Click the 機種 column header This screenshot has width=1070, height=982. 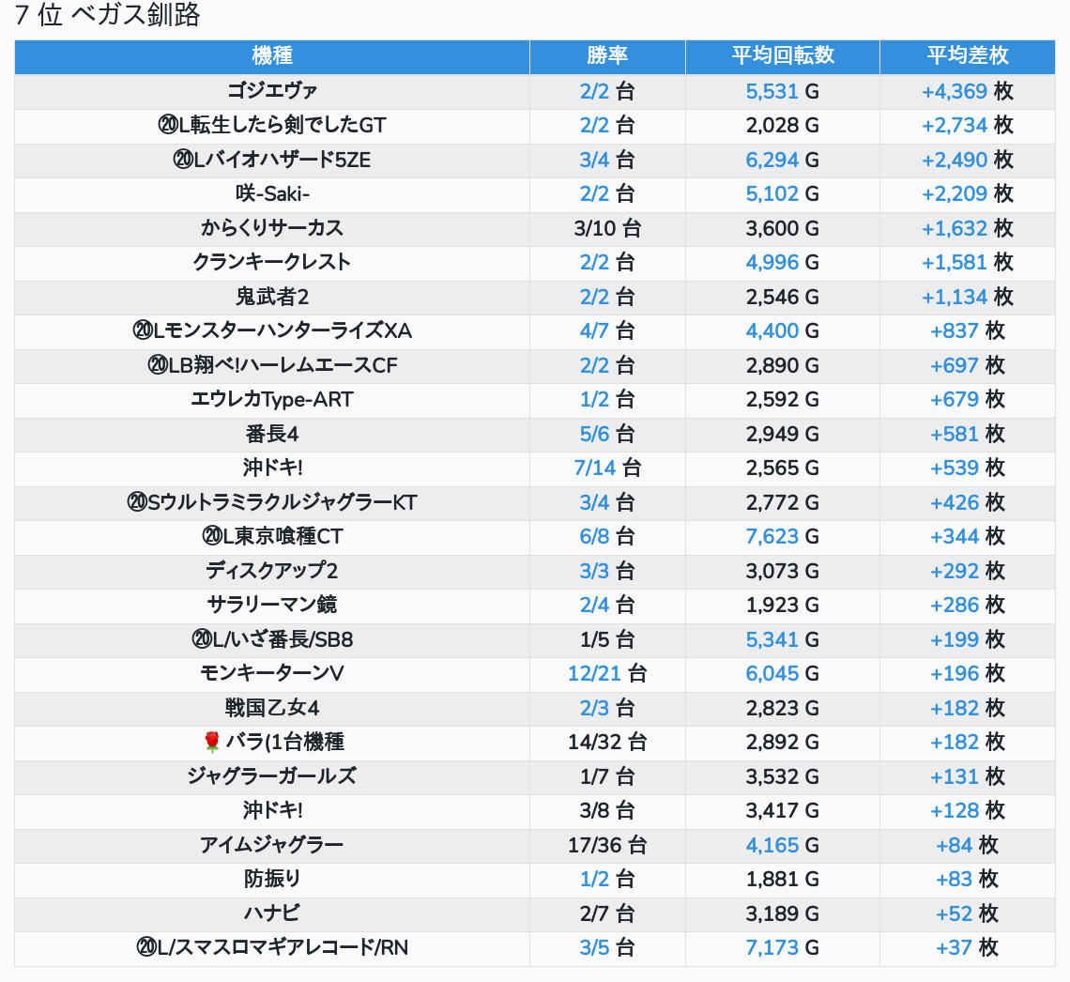[x=271, y=56]
